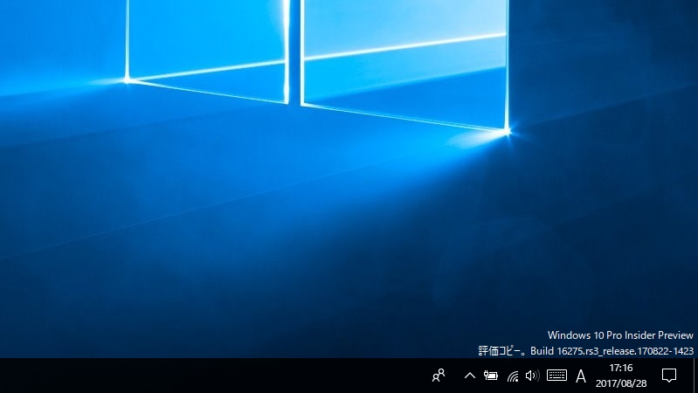Image resolution: width=698 pixels, height=393 pixels.
Task: Open the speaker volume control
Action: click(532, 376)
